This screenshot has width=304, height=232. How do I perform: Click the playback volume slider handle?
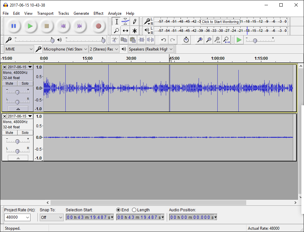click(x=103, y=40)
